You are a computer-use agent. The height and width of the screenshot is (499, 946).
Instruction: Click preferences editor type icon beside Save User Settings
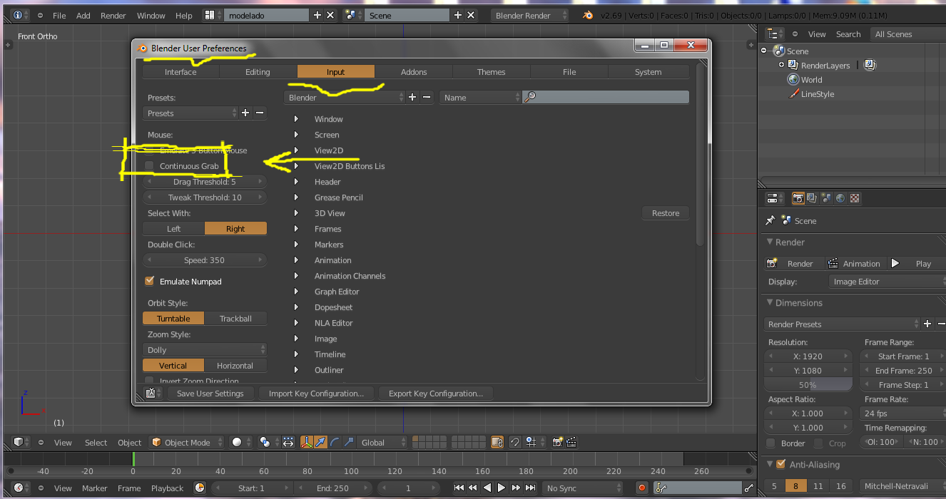[x=153, y=393]
